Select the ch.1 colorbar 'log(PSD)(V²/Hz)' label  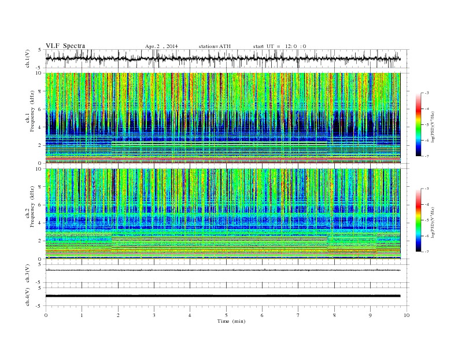pyautogui.click(x=433, y=127)
